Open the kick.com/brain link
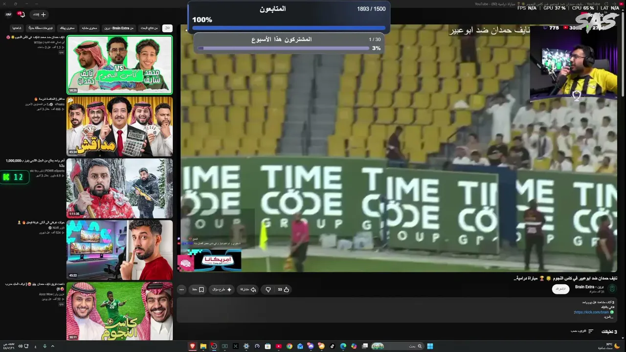 [x=591, y=312]
